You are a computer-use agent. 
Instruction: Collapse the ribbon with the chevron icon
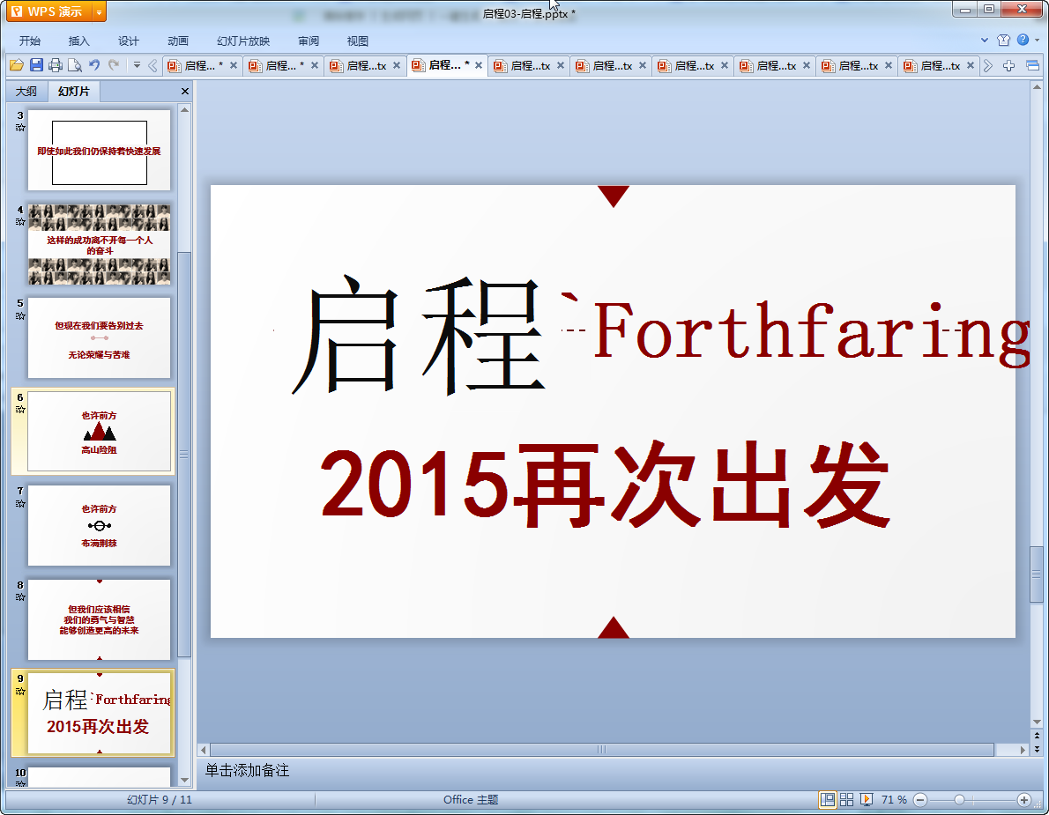coord(984,41)
